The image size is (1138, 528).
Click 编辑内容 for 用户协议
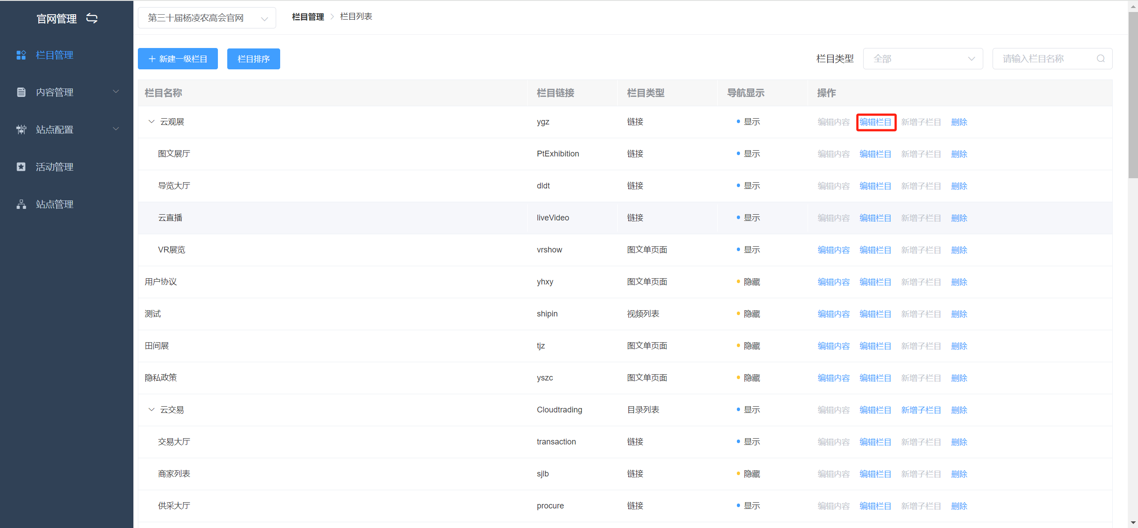[834, 282]
